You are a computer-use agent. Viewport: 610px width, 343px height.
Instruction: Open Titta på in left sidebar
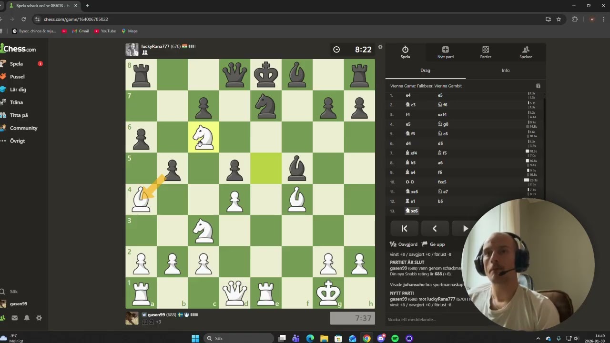[x=19, y=115]
